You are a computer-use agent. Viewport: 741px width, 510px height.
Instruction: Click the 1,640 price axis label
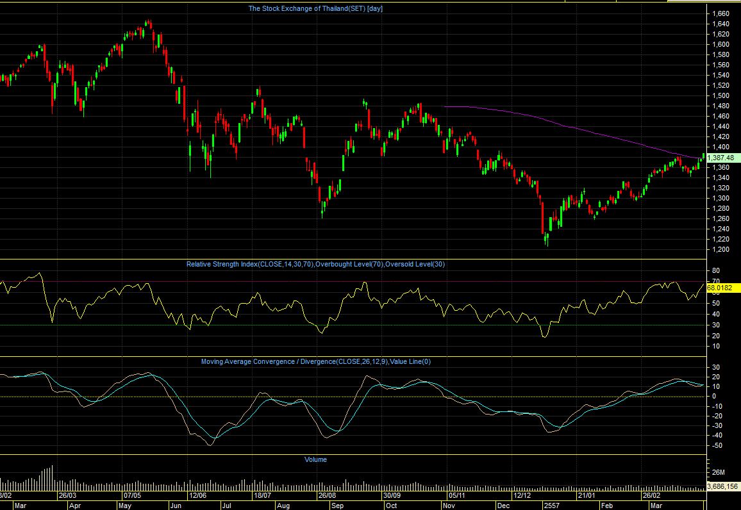tap(720, 24)
